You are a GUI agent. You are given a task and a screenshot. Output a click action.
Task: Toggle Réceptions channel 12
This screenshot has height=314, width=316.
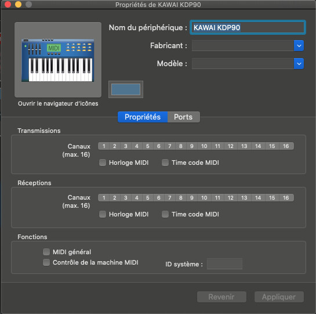(x=231, y=198)
